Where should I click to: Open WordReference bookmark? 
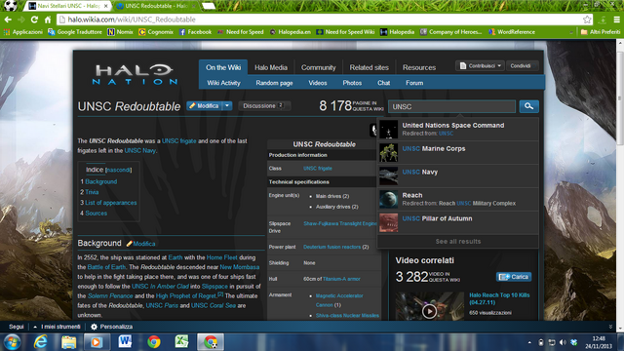(x=512, y=32)
